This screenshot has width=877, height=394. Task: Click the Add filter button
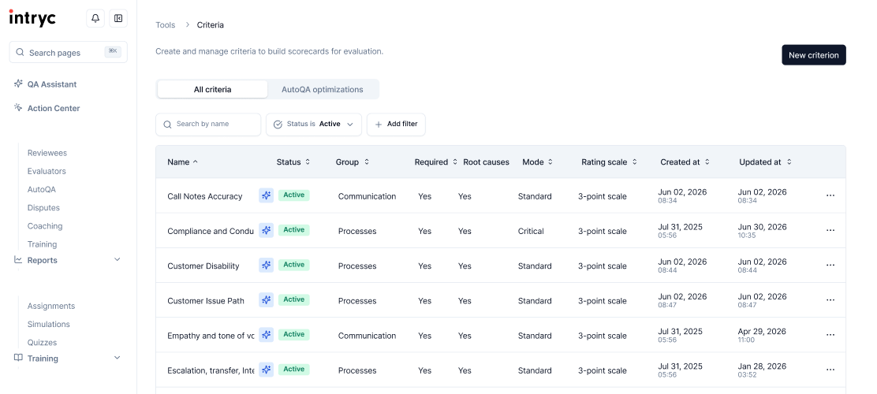396,124
